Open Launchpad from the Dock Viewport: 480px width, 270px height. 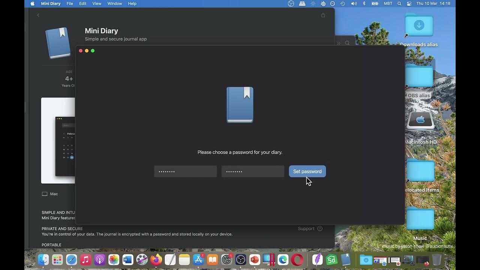pyautogui.click(x=57, y=259)
